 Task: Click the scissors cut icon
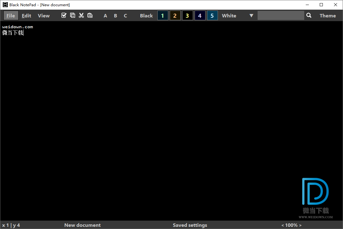tap(81, 15)
